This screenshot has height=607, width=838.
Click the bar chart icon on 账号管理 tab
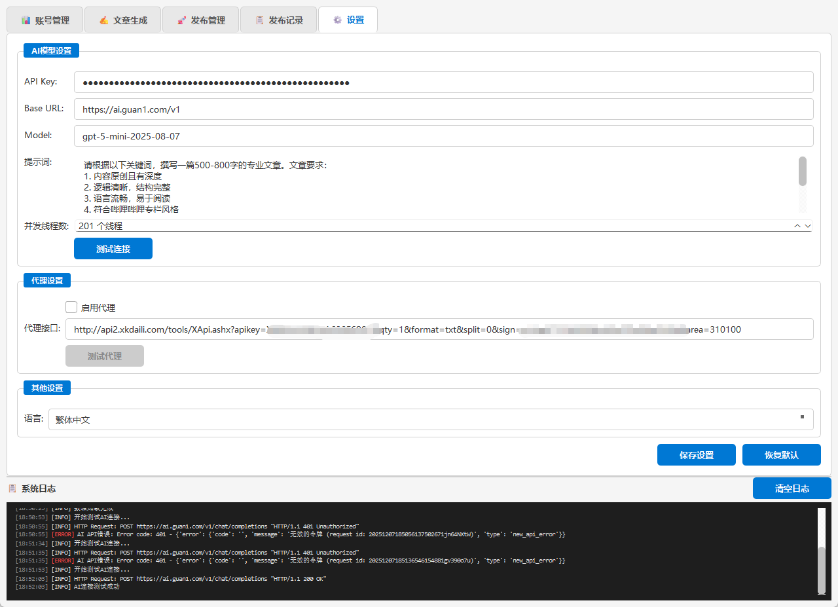(26, 20)
